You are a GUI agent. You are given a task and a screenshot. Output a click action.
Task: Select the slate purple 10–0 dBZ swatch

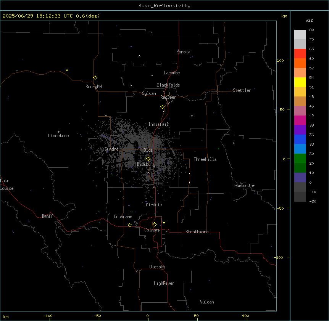click(300, 178)
